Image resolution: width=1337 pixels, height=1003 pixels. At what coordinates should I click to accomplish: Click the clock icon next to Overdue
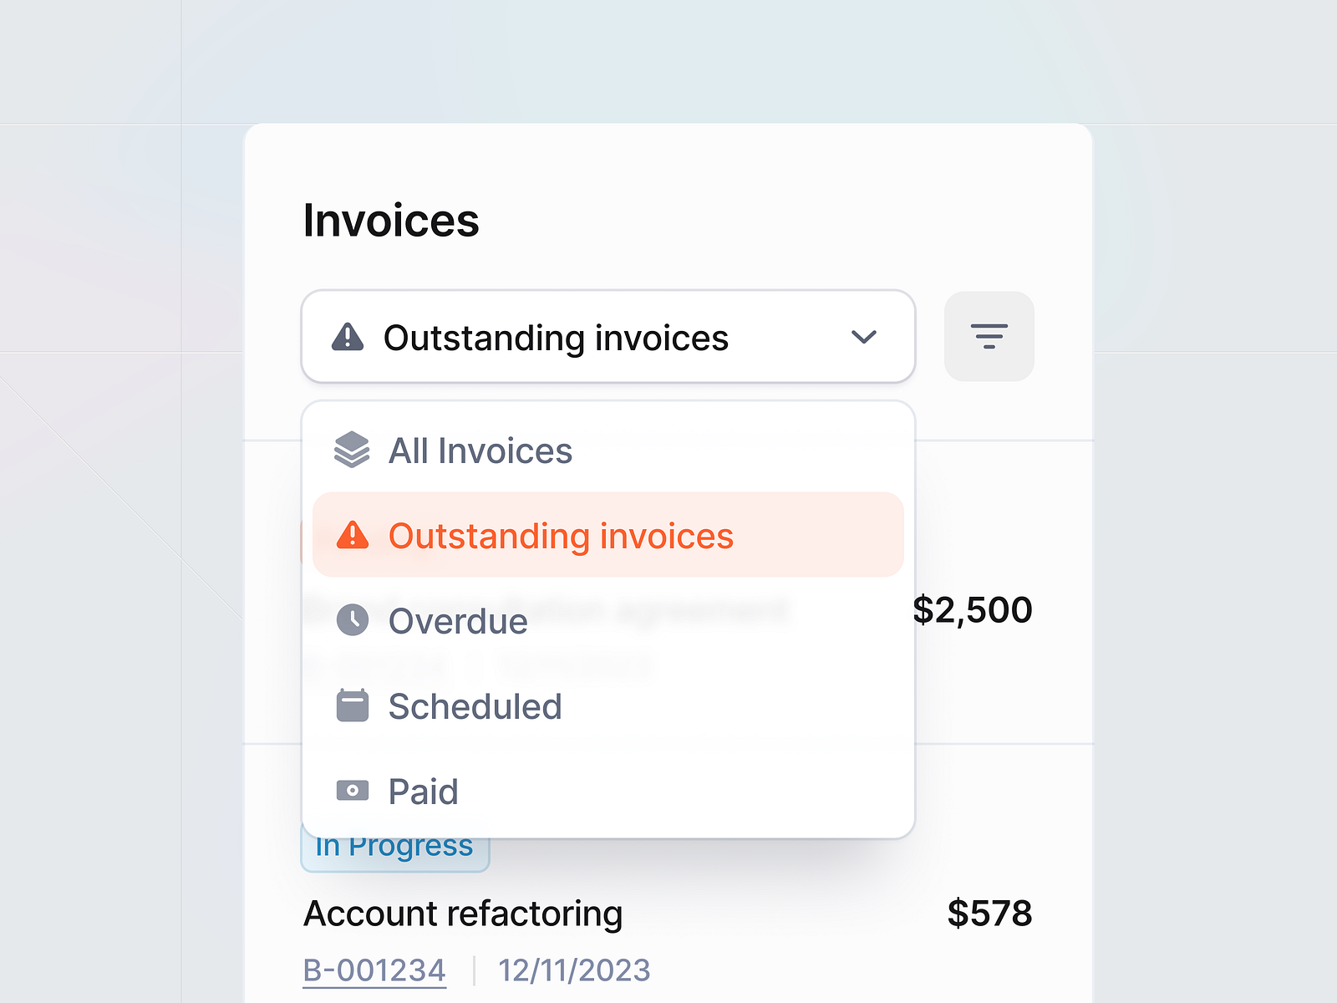(x=354, y=619)
